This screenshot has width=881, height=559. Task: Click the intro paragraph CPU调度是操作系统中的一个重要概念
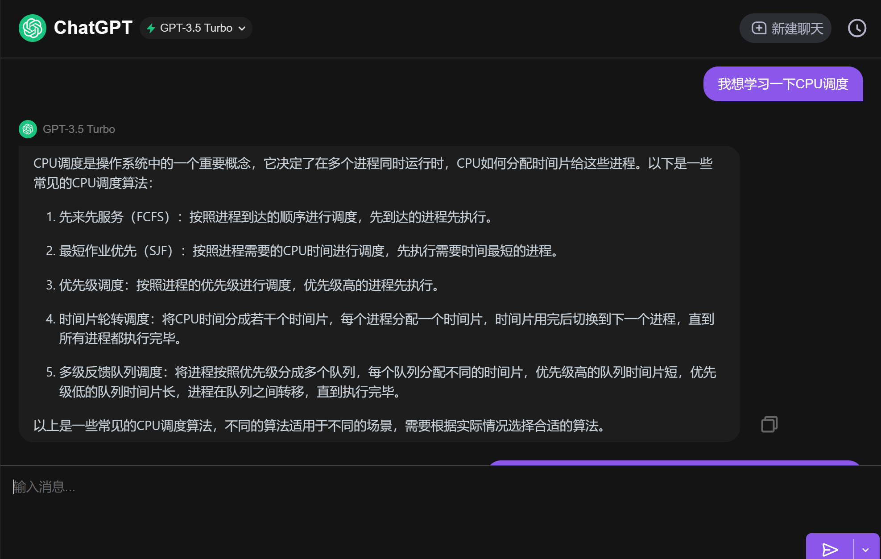pos(373,173)
